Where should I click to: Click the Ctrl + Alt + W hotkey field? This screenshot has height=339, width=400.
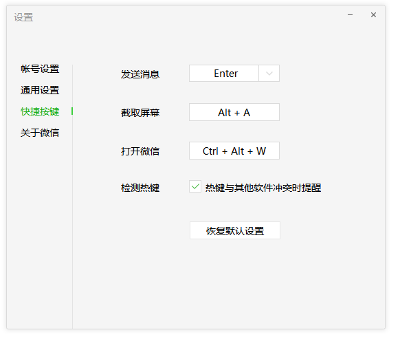point(234,151)
